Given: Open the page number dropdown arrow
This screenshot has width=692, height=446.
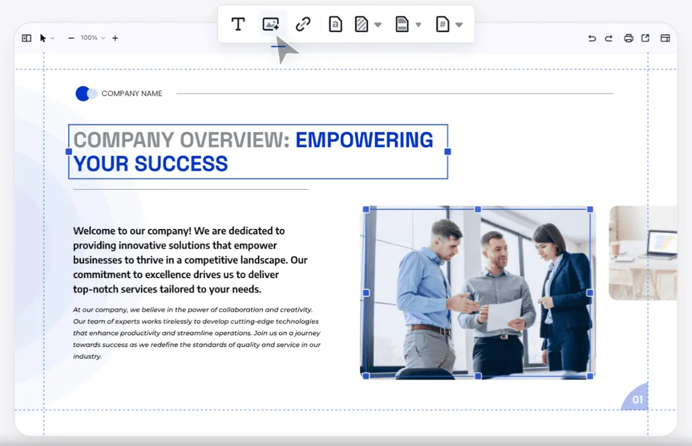Looking at the screenshot, I should [x=459, y=25].
